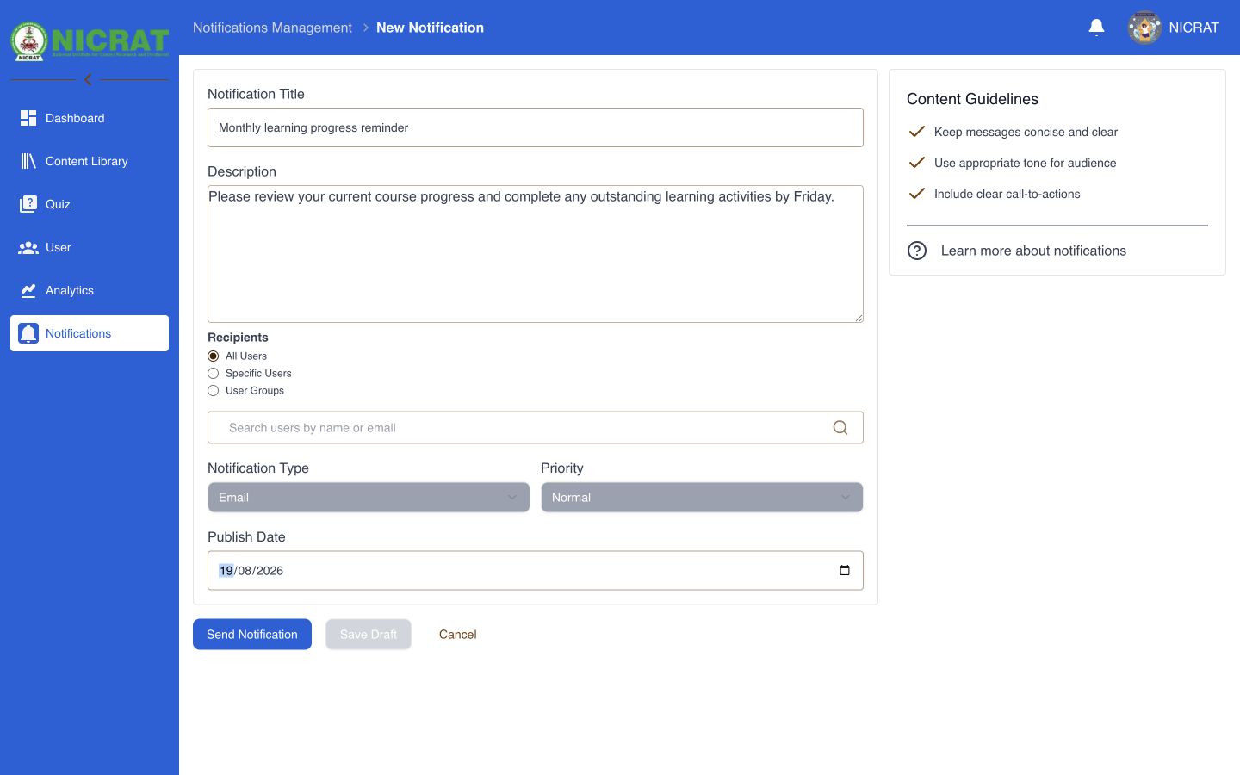Open the Quiz section
The width and height of the screenshot is (1240, 775).
click(x=90, y=204)
